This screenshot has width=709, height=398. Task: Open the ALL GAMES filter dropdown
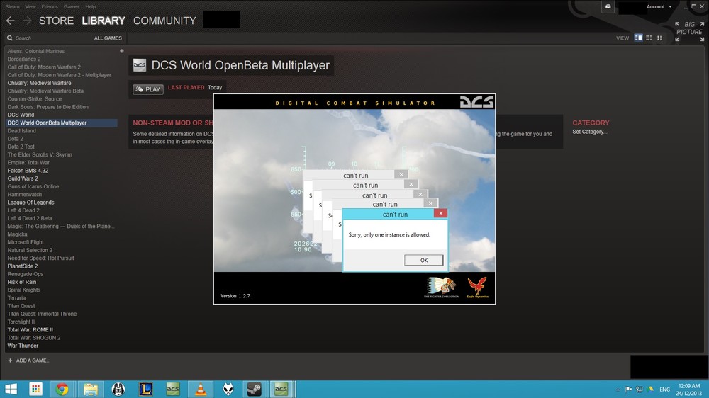[108, 38]
